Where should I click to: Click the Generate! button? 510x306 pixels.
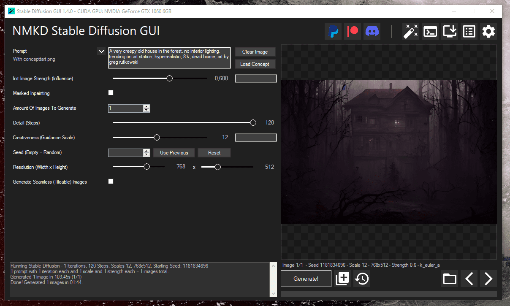(306, 279)
